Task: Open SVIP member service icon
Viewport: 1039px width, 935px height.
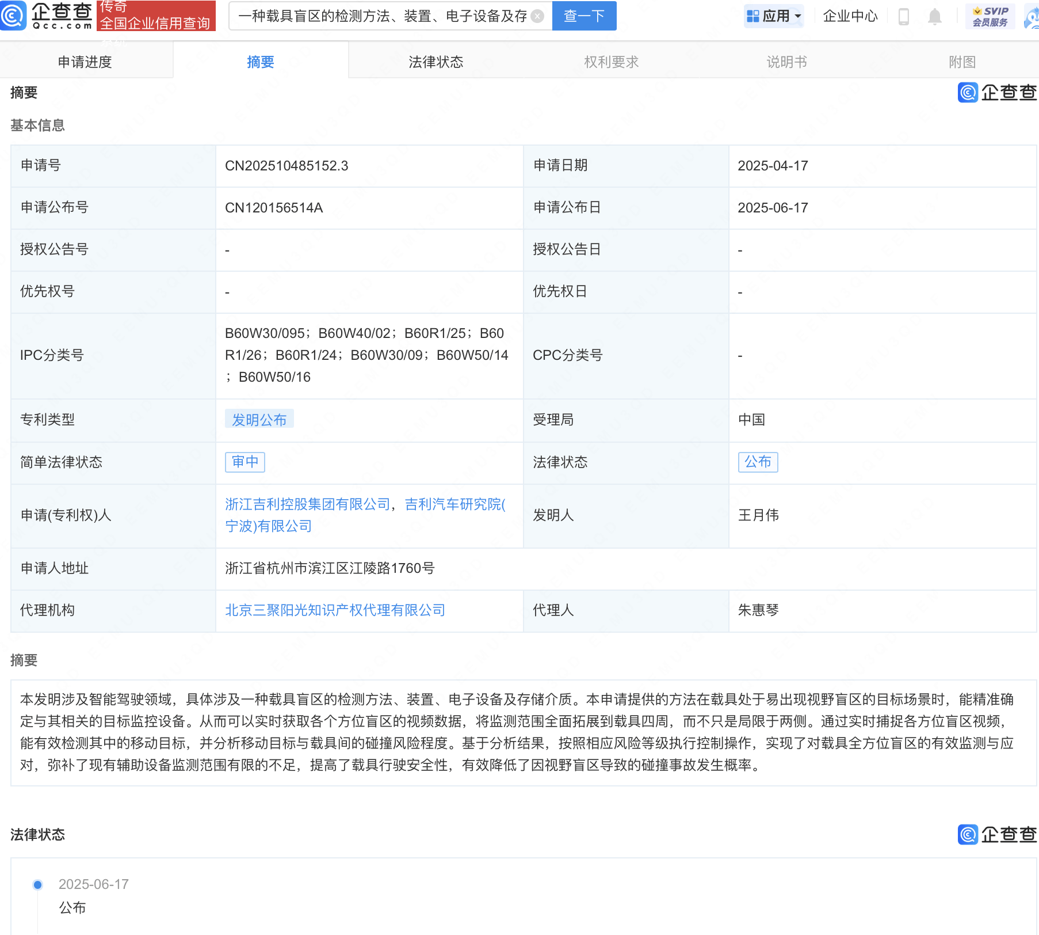Action: pyautogui.click(x=990, y=16)
